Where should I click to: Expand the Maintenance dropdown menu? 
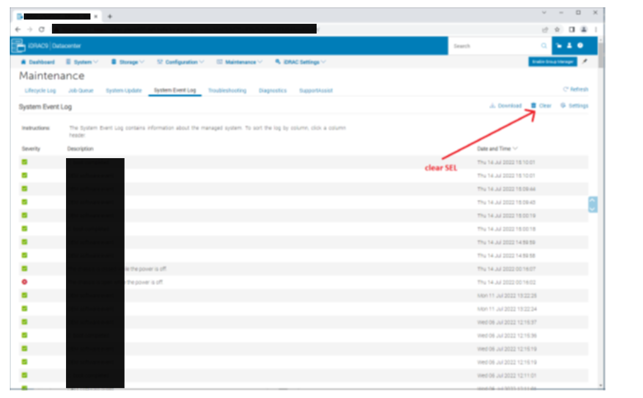(x=240, y=62)
